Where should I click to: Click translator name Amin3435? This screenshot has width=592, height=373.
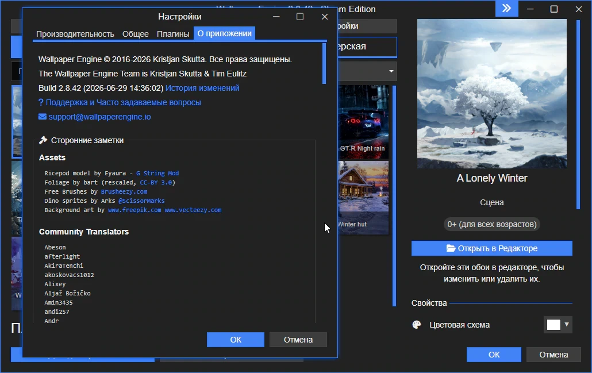coord(59,302)
